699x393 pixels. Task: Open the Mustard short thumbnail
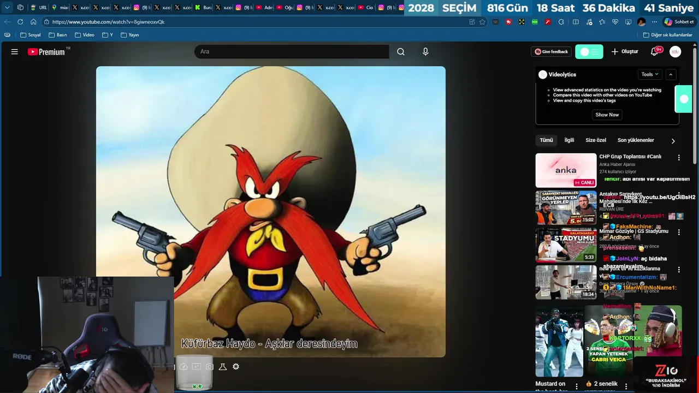(559, 342)
